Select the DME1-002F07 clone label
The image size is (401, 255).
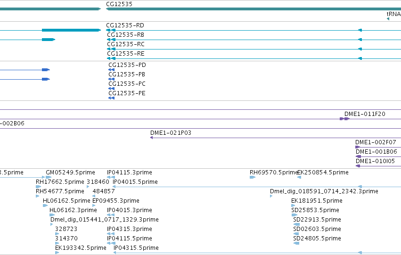click(376, 142)
